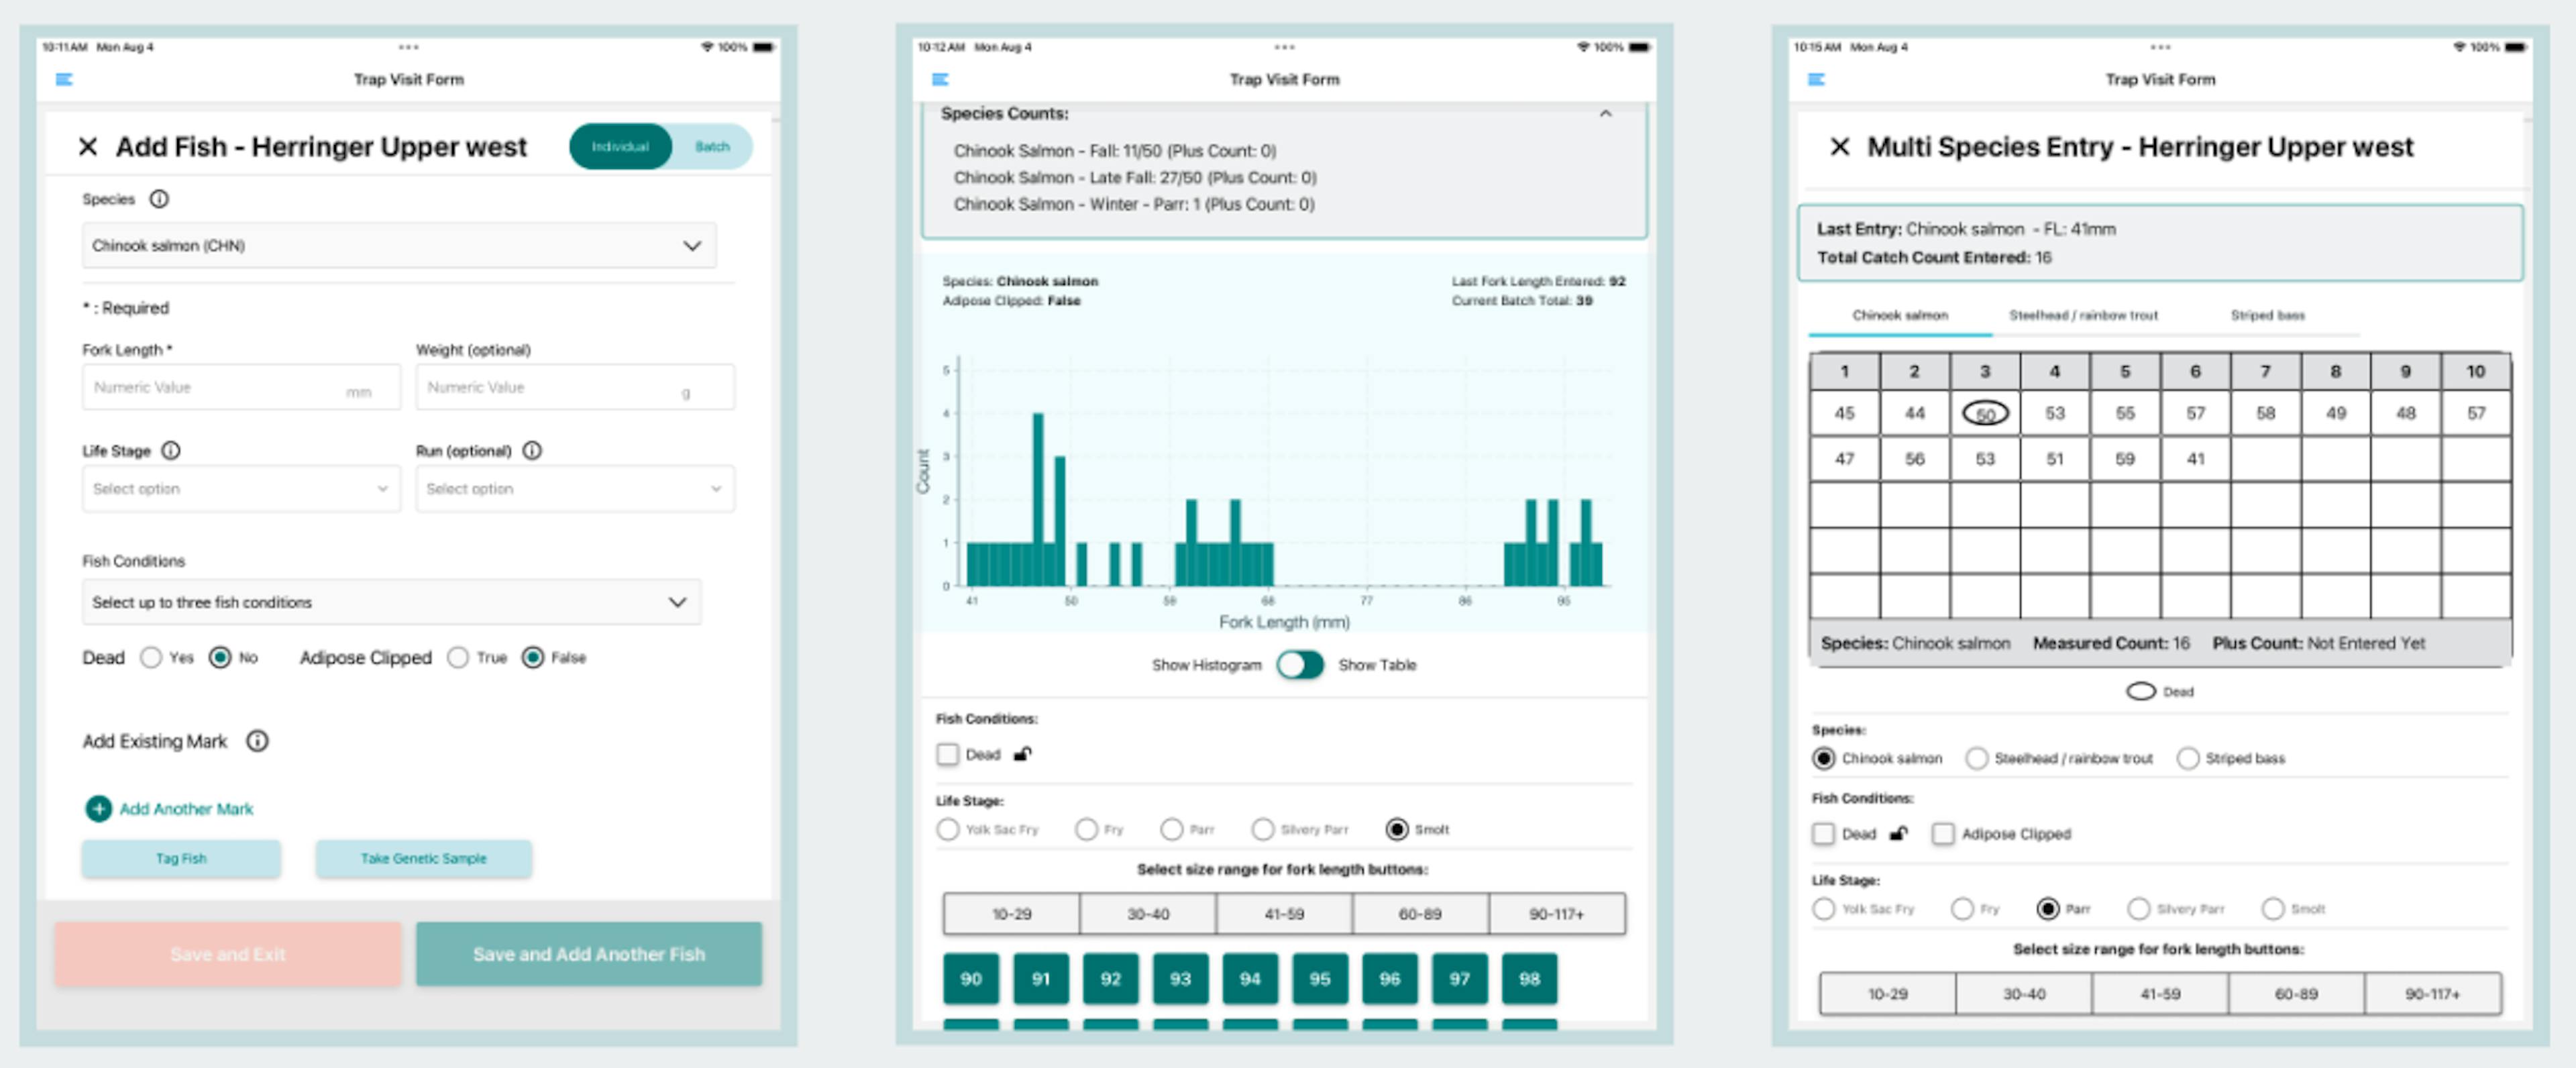2576x1068 pixels.
Task: Click the teal 94 fork length button
Action: coord(1249,979)
